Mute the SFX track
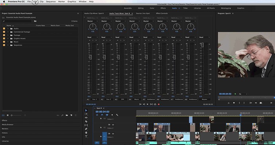275x145 pixels. click(117, 40)
